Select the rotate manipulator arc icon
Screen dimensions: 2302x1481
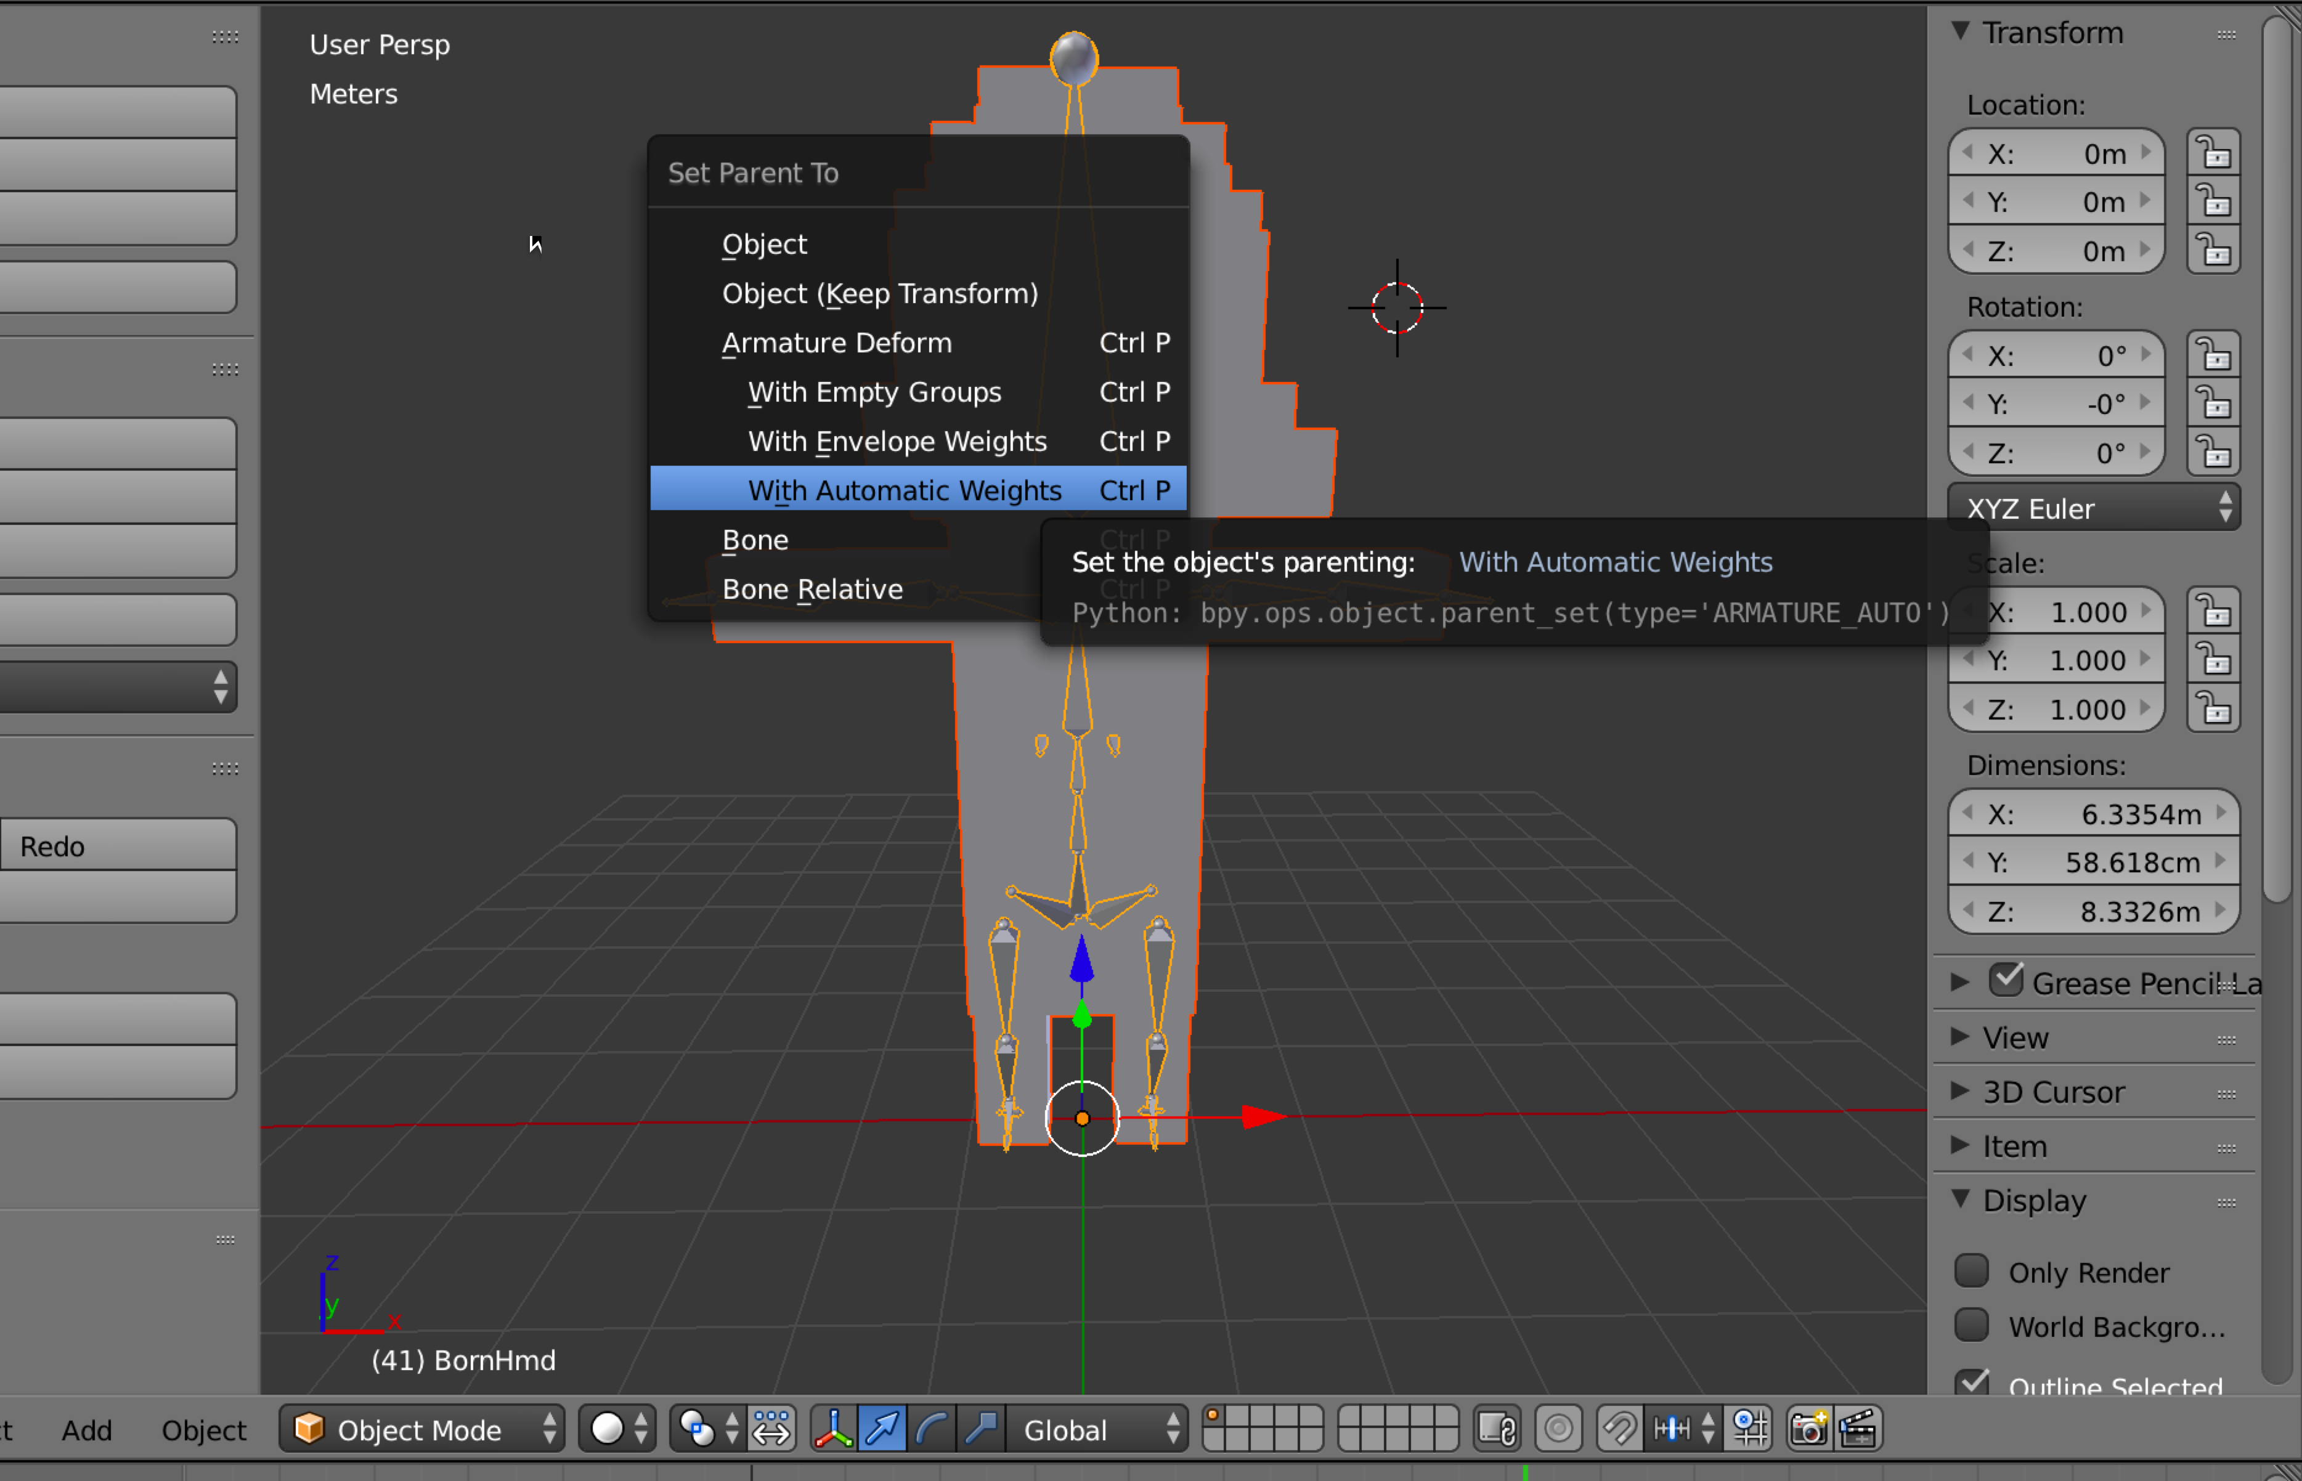(x=931, y=1429)
